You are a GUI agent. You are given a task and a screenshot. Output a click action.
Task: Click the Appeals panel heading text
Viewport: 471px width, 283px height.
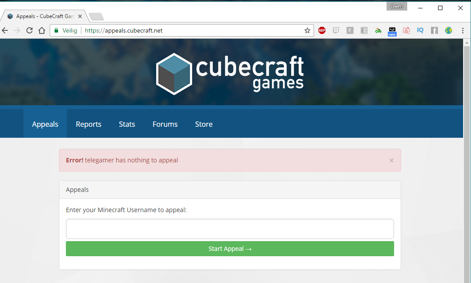[x=77, y=190]
